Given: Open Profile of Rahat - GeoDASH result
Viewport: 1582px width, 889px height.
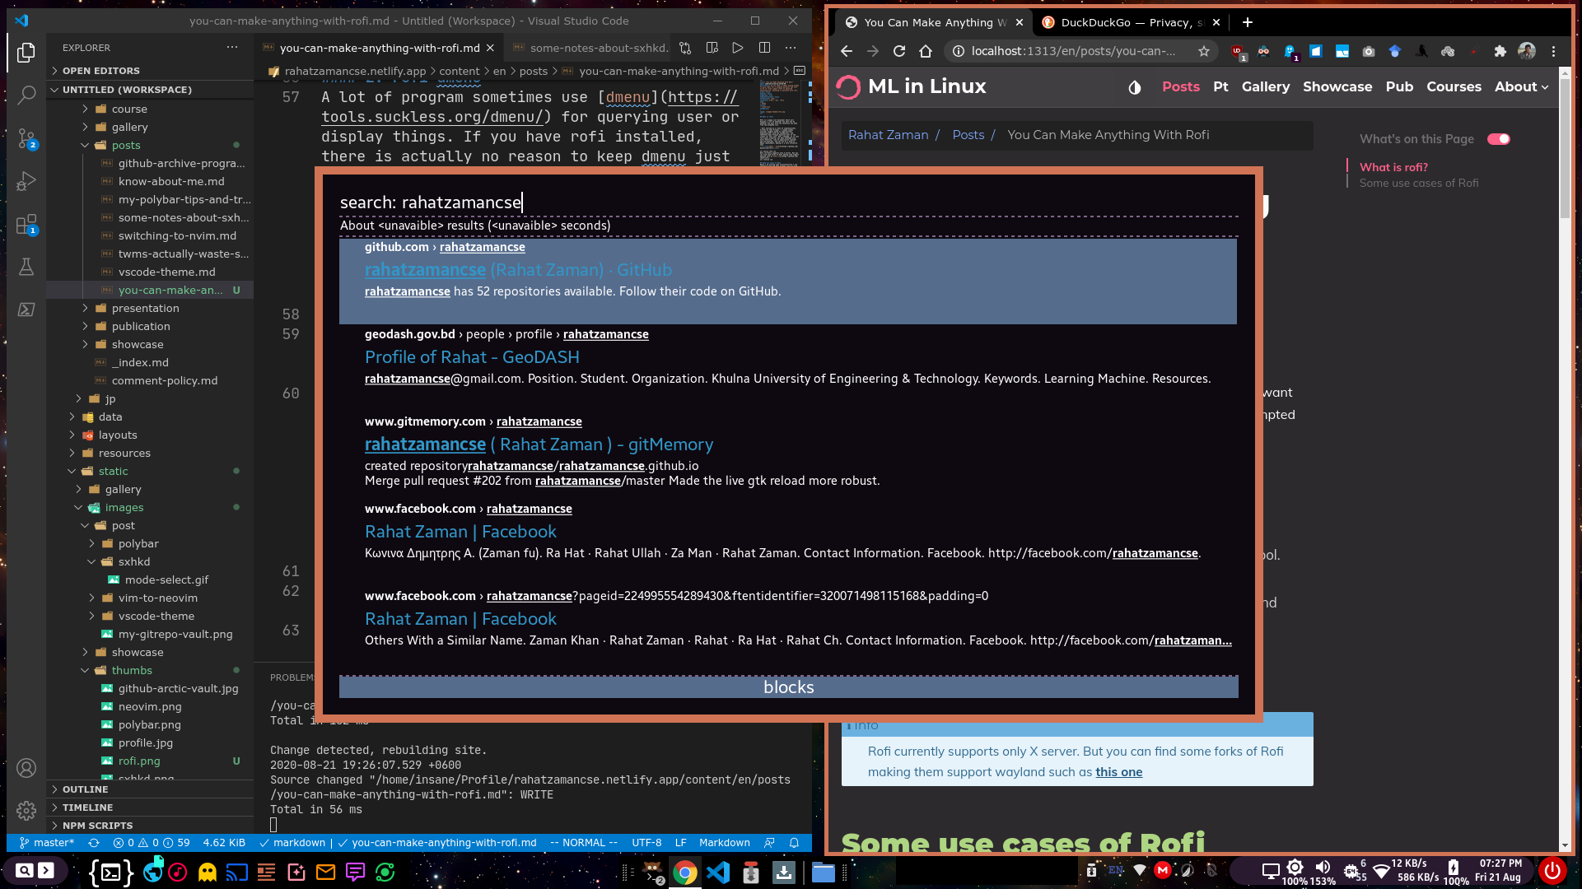Looking at the screenshot, I should click(x=472, y=357).
